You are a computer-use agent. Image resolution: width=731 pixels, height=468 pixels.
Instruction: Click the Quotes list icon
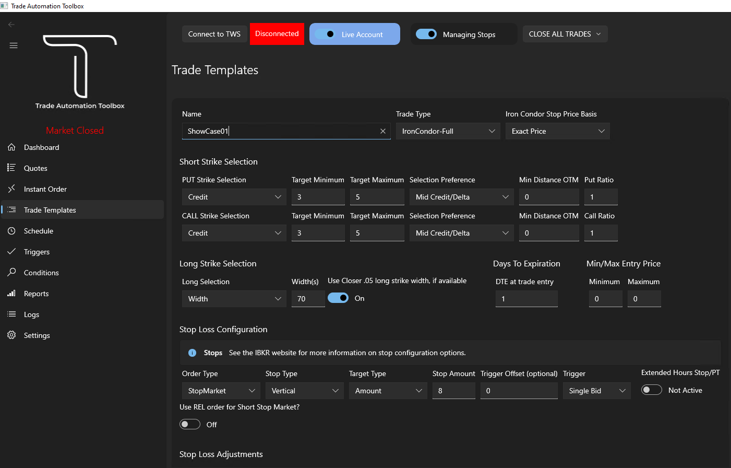tap(11, 168)
